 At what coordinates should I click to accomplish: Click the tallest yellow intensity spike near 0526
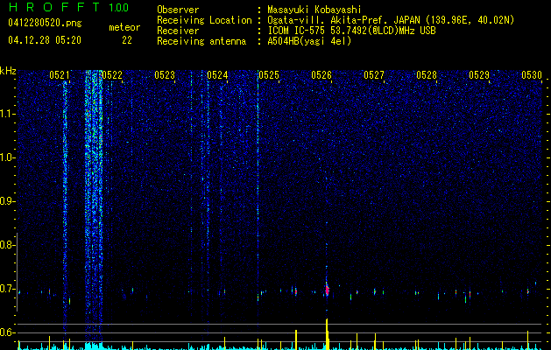(327, 333)
